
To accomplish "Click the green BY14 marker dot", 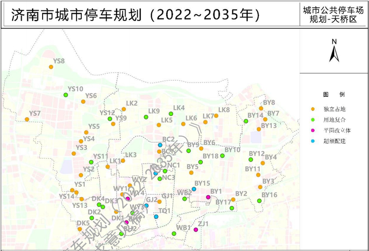I will pos(246,121).
